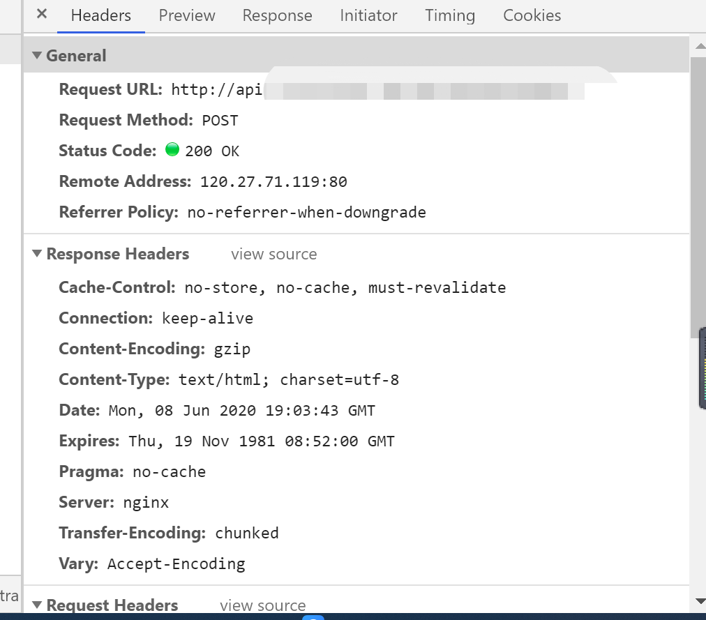Open the Timing tab
The image size is (706, 620).
pos(450,16)
